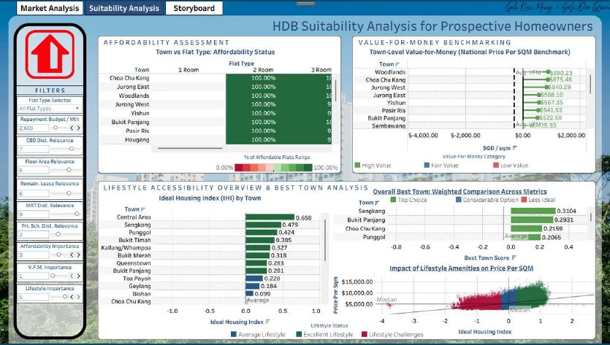Viewport: 610px width, 345px height.
Task: Click the affordability table vertical scrollbar
Action: [336, 90]
